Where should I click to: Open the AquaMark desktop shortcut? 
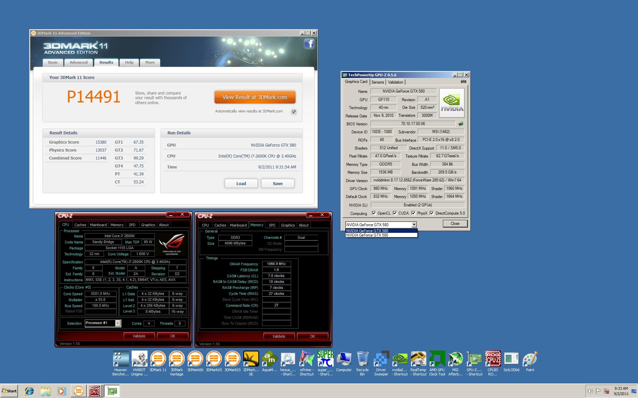click(269, 362)
